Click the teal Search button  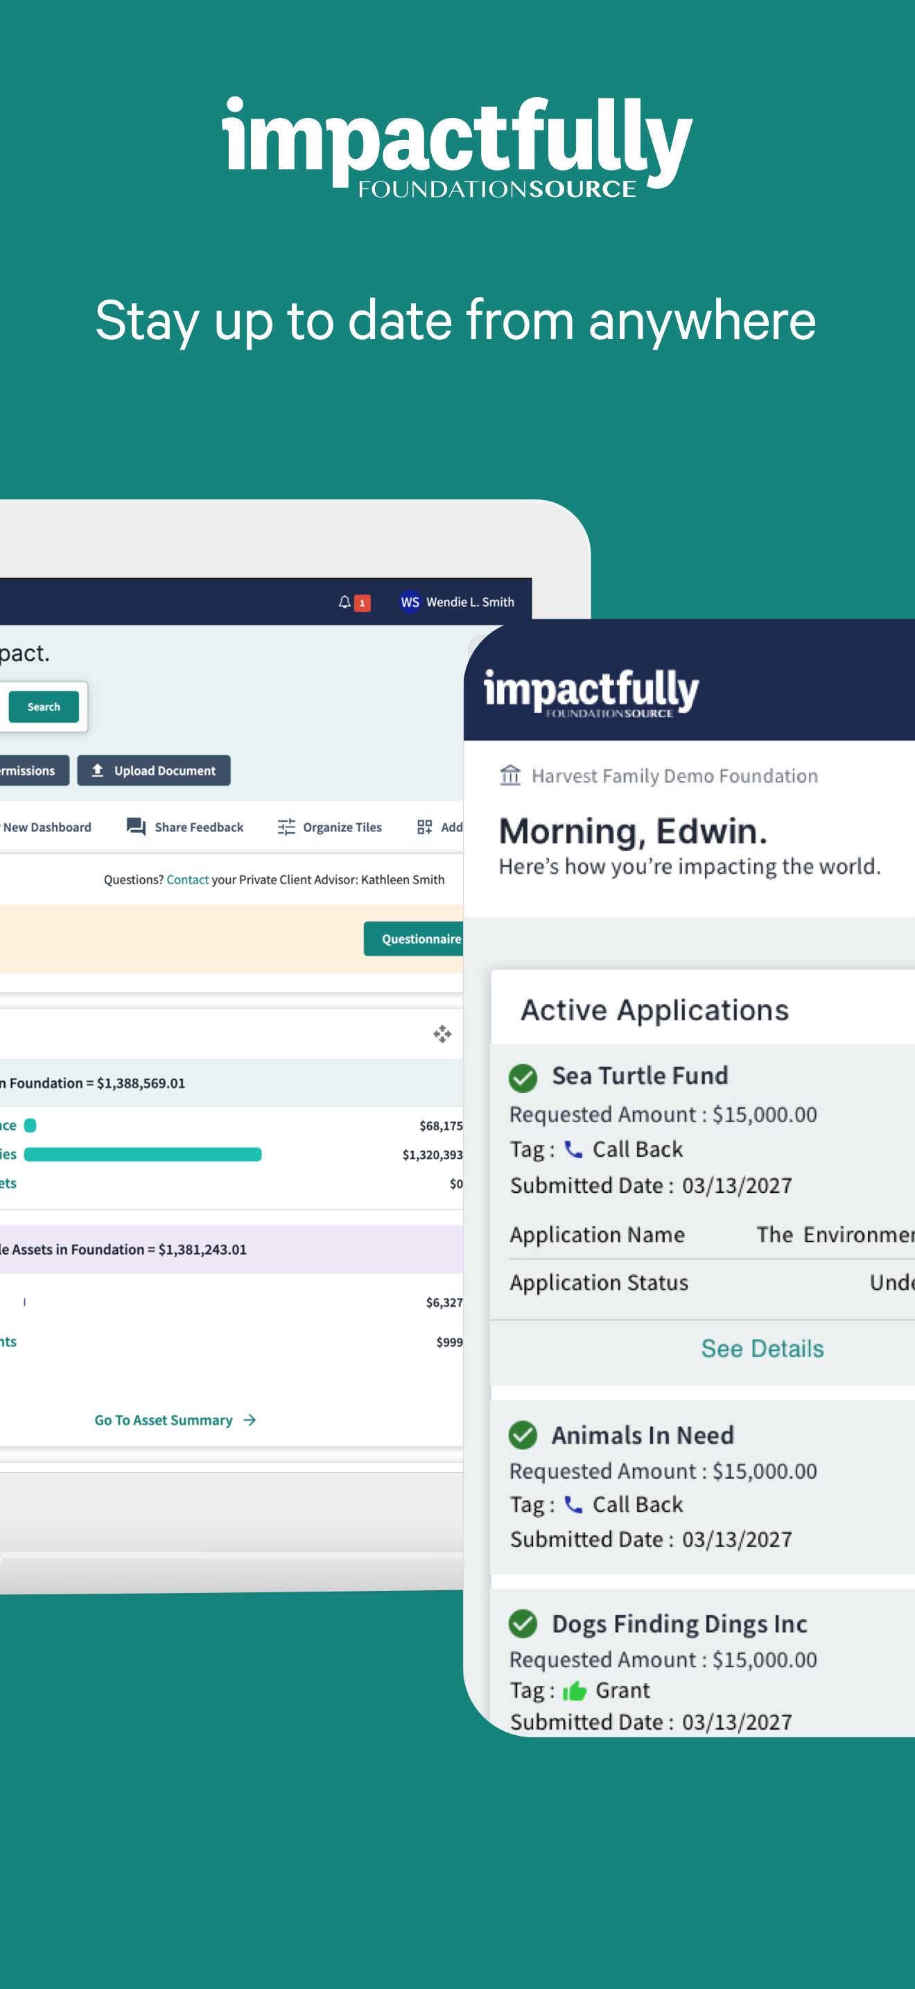point(43,707)
